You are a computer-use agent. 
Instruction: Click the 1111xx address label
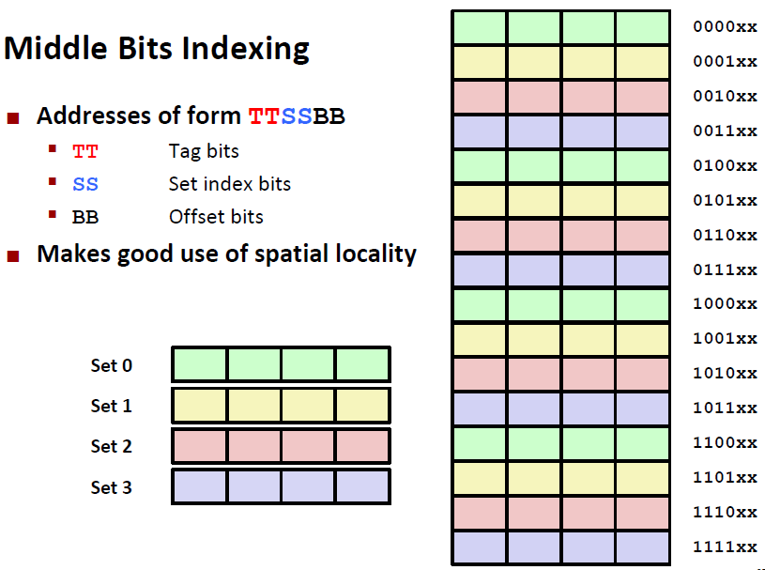point(725,547)
